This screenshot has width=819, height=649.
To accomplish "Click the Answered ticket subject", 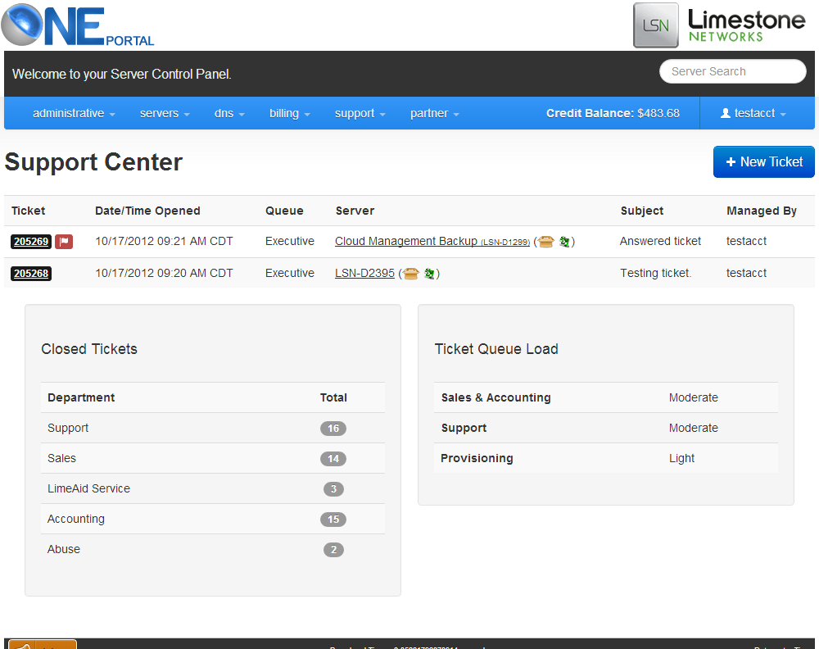I will [660, 242].
